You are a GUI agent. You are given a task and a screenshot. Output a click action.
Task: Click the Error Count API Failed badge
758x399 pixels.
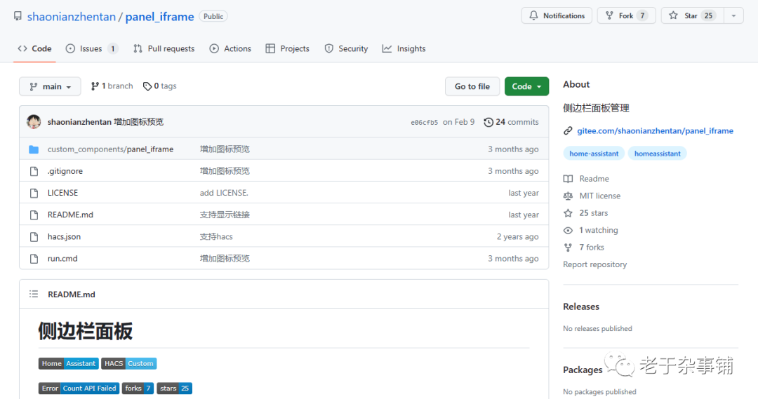[x=79, y=388]
